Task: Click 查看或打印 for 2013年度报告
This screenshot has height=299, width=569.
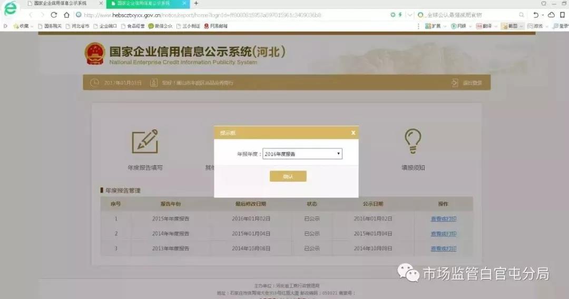Action: click(x=443, y=248)
